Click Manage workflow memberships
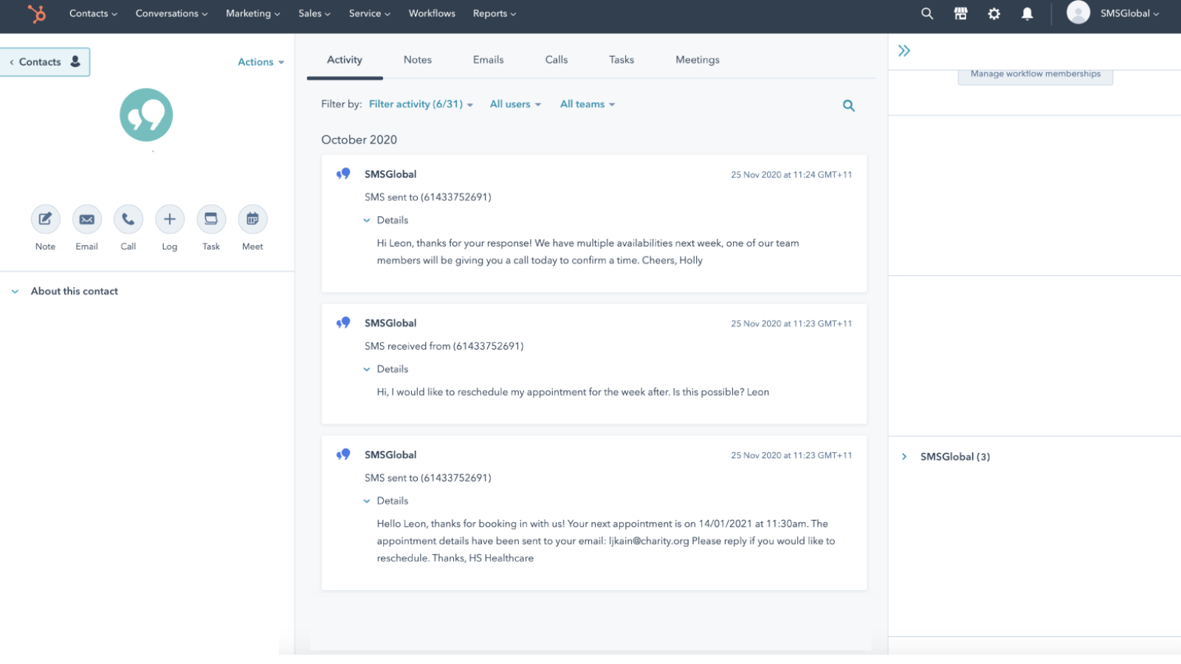The width and height of the screenshot is (1181, 664). click(x=1035, y=73)
